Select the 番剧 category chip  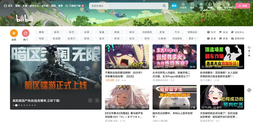tap(41, 32)
